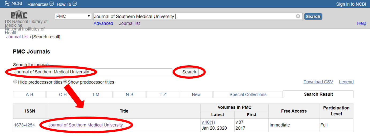The height and width of the screenshot is (136, 370).
Task: Switch to the N-S tab
Action: tap(129, 94)
